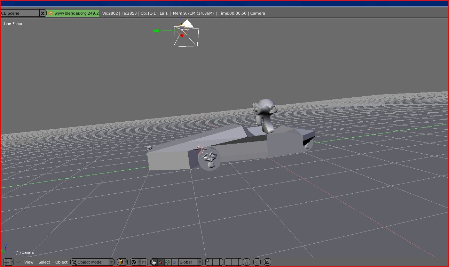This screenshot has height=267, width=449.
Task: Collapse the header menus with the triangle
Action: pos(18,262)
